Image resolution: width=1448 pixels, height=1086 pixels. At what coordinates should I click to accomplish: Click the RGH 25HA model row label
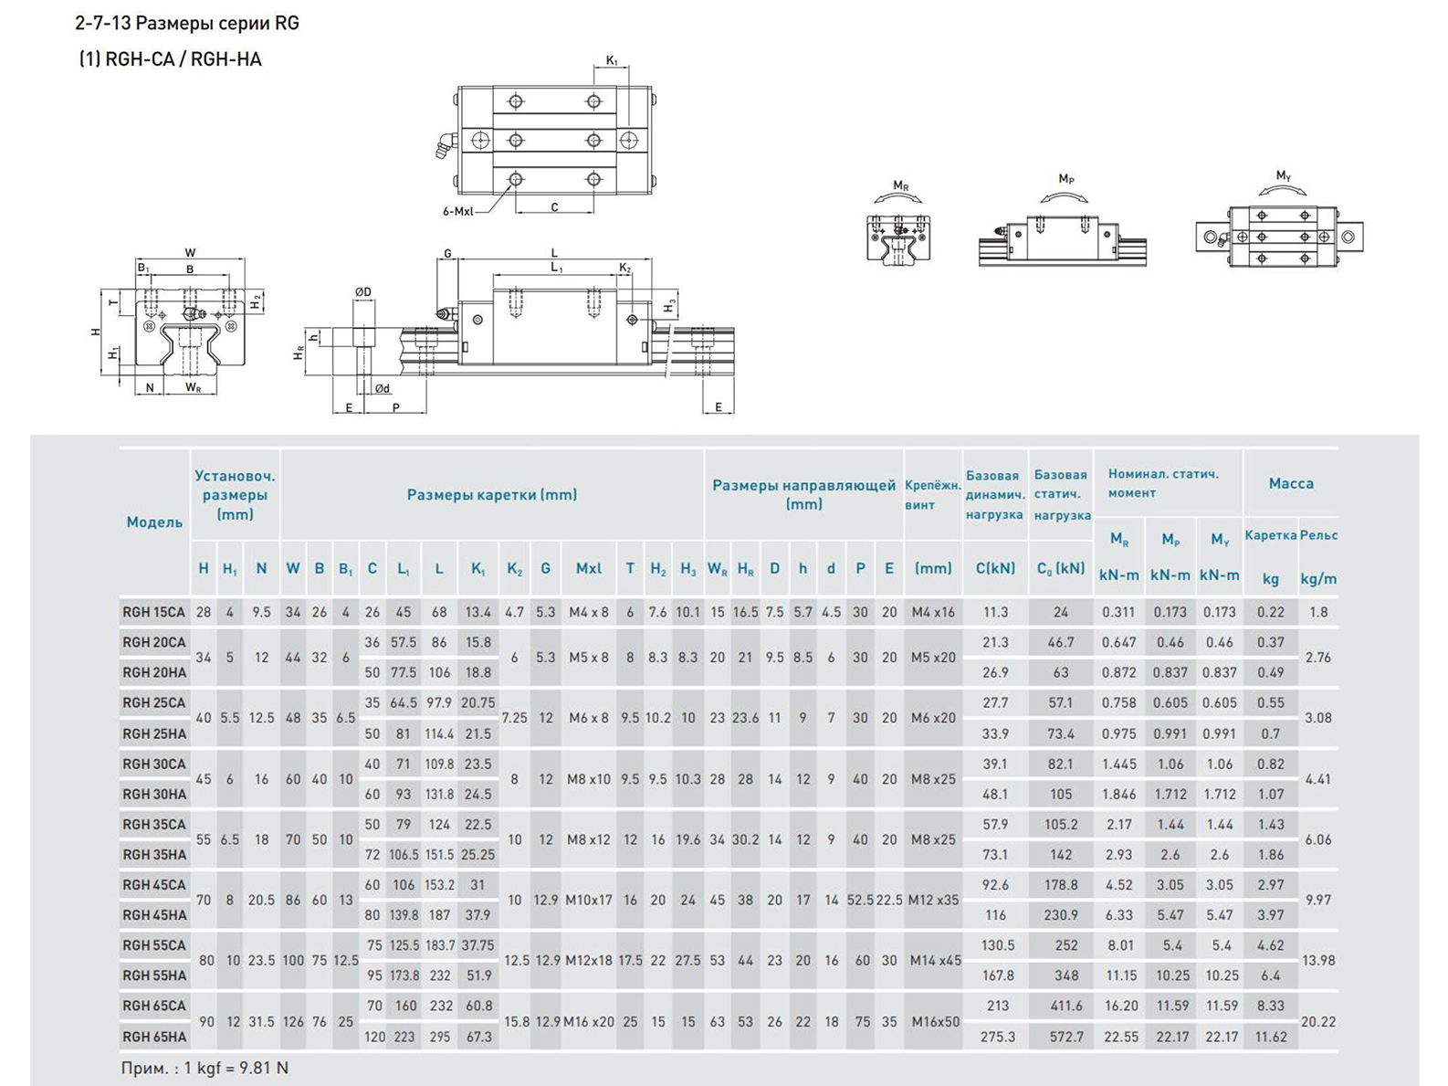(153, 733)
